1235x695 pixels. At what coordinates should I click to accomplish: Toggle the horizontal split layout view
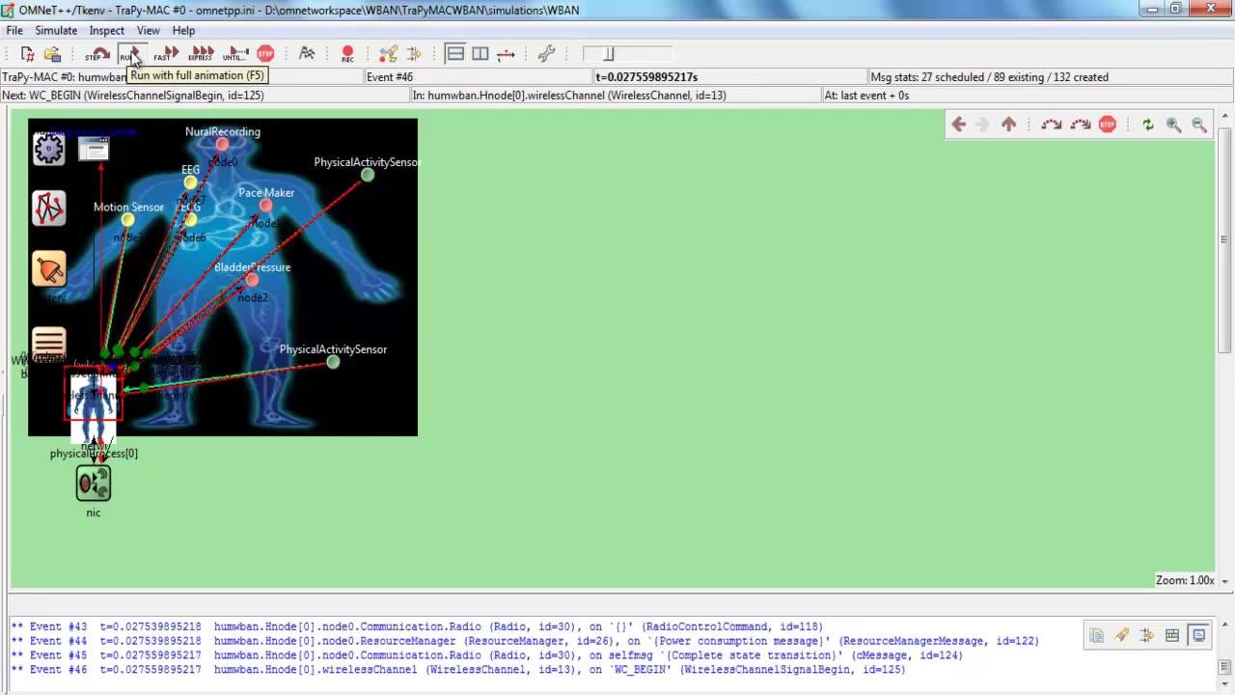click(x=455, y=54)
